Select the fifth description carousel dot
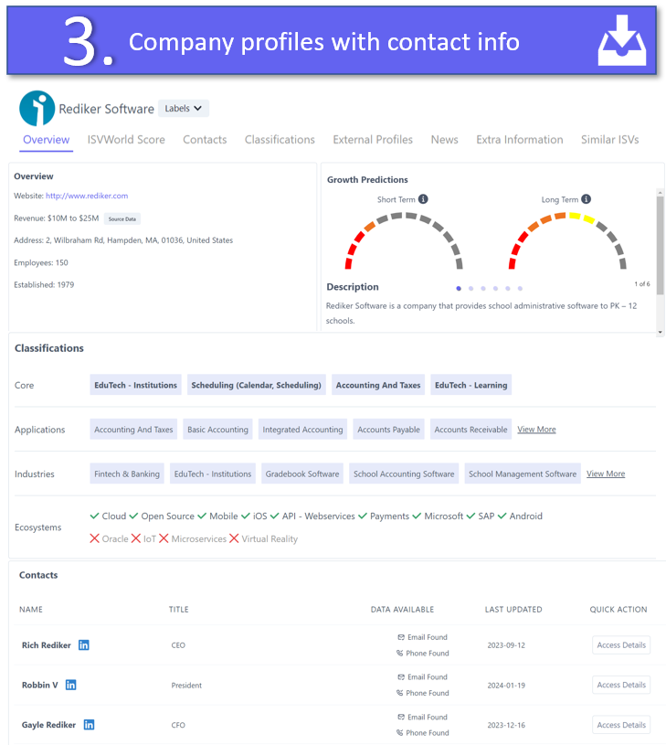Screen dimensions: 666x745 (x=508, y=289)
